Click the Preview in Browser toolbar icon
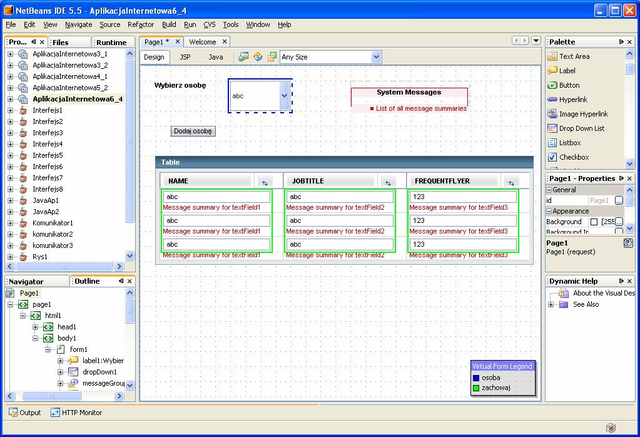 pyautogui.click(x=243, y=57)
